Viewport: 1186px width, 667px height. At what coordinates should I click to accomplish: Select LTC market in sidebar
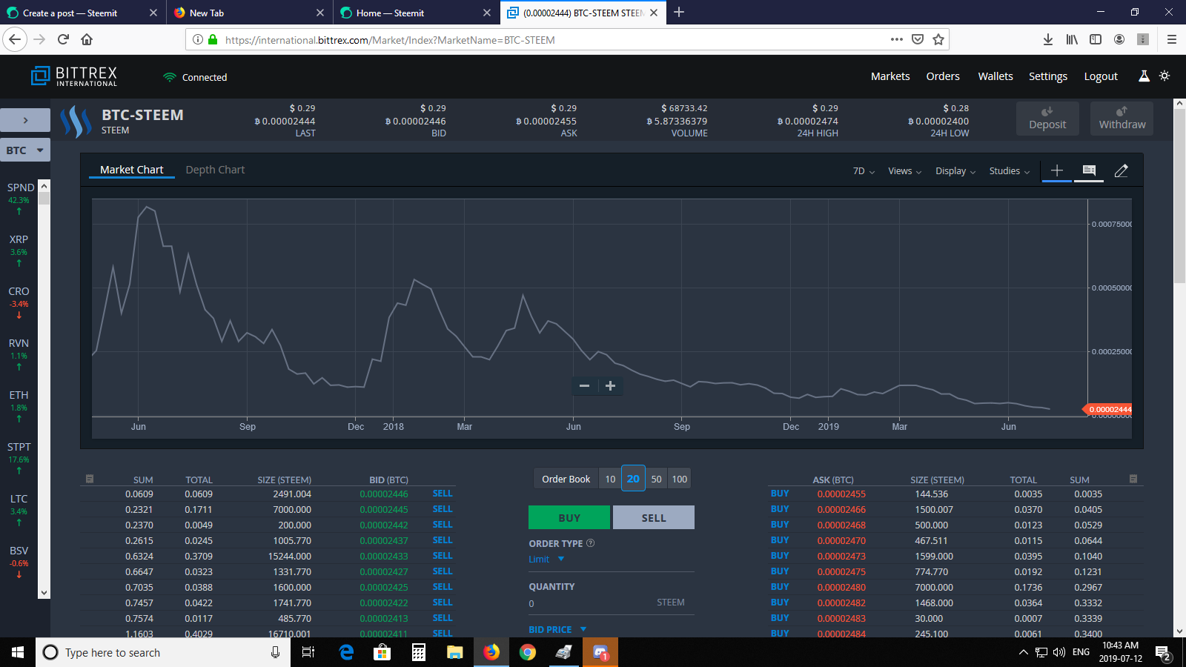pyautogui.click(x=19, y=510)
